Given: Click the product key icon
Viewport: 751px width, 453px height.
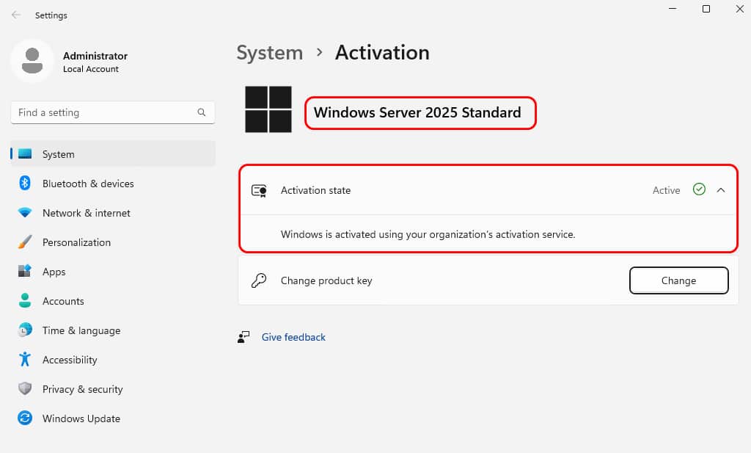Looking at the screenshot, I should coord(259,280).
